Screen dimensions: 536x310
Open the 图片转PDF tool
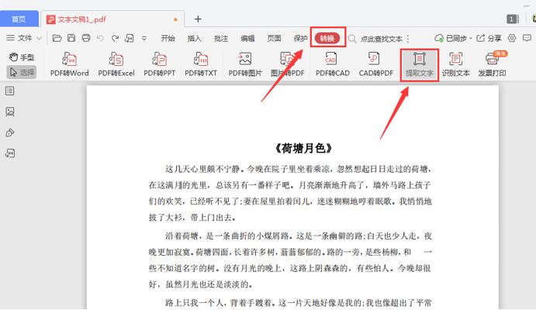(x=287, y=64)
